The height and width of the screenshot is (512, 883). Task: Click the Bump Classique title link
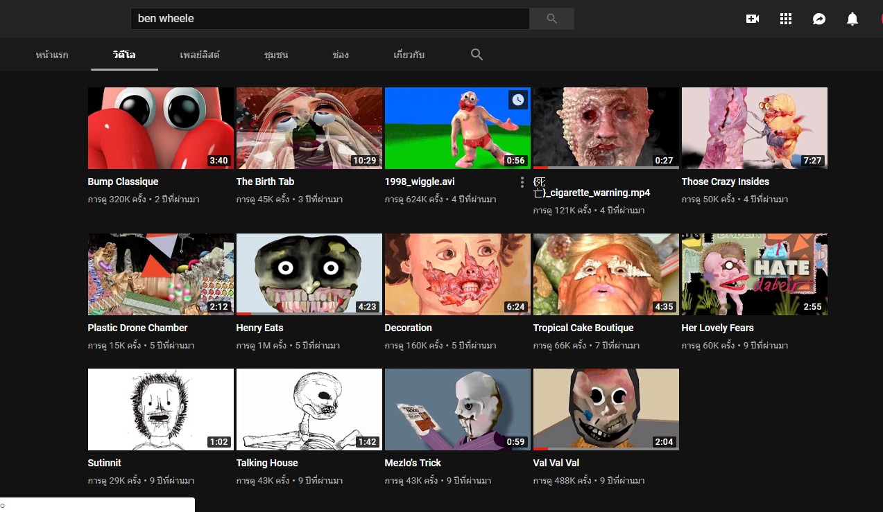tap(123, 182)
